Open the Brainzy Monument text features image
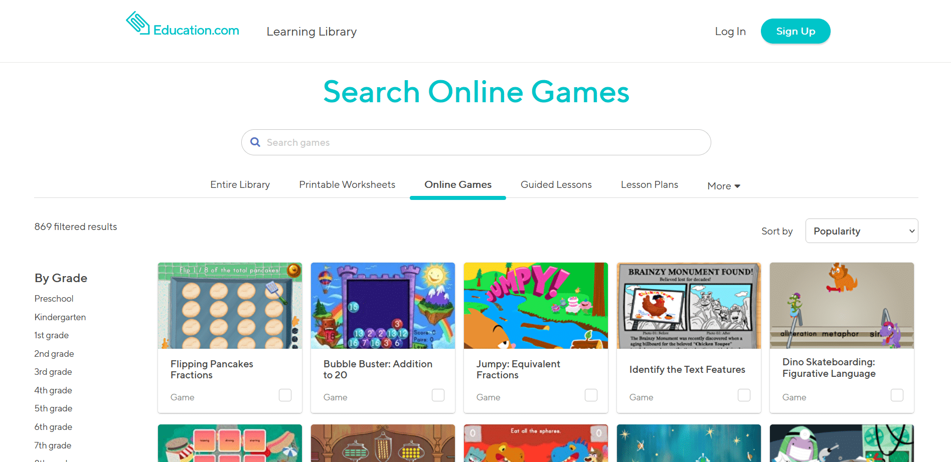The image size is (951, 462). pos(689,306)
